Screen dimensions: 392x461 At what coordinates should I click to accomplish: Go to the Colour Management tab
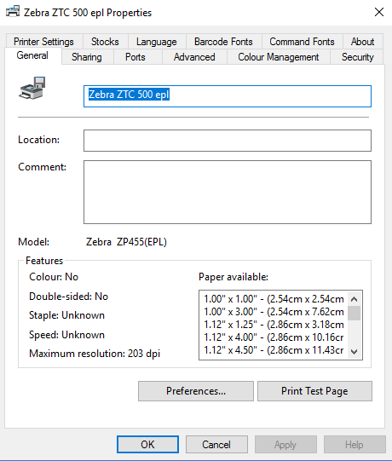point(278,57)
